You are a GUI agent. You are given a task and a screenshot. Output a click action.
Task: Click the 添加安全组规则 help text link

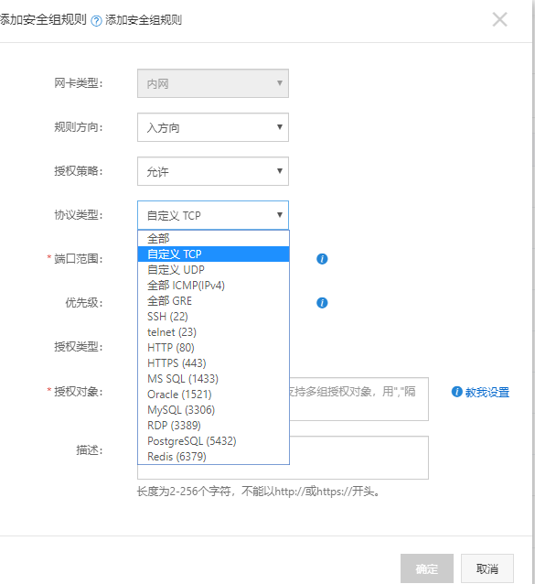click(x=144, y=20)
